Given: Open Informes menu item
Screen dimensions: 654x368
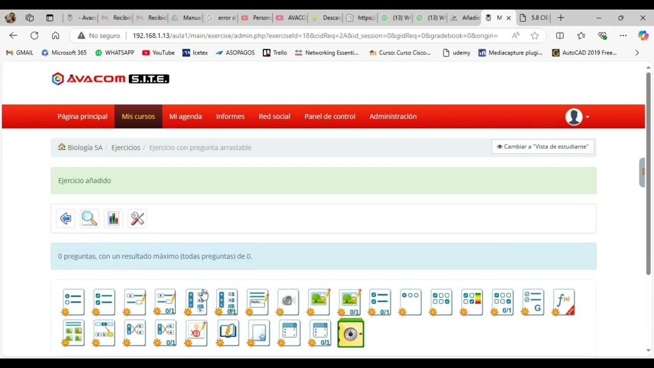Looking at the screenshot, I should pos(230,117).
